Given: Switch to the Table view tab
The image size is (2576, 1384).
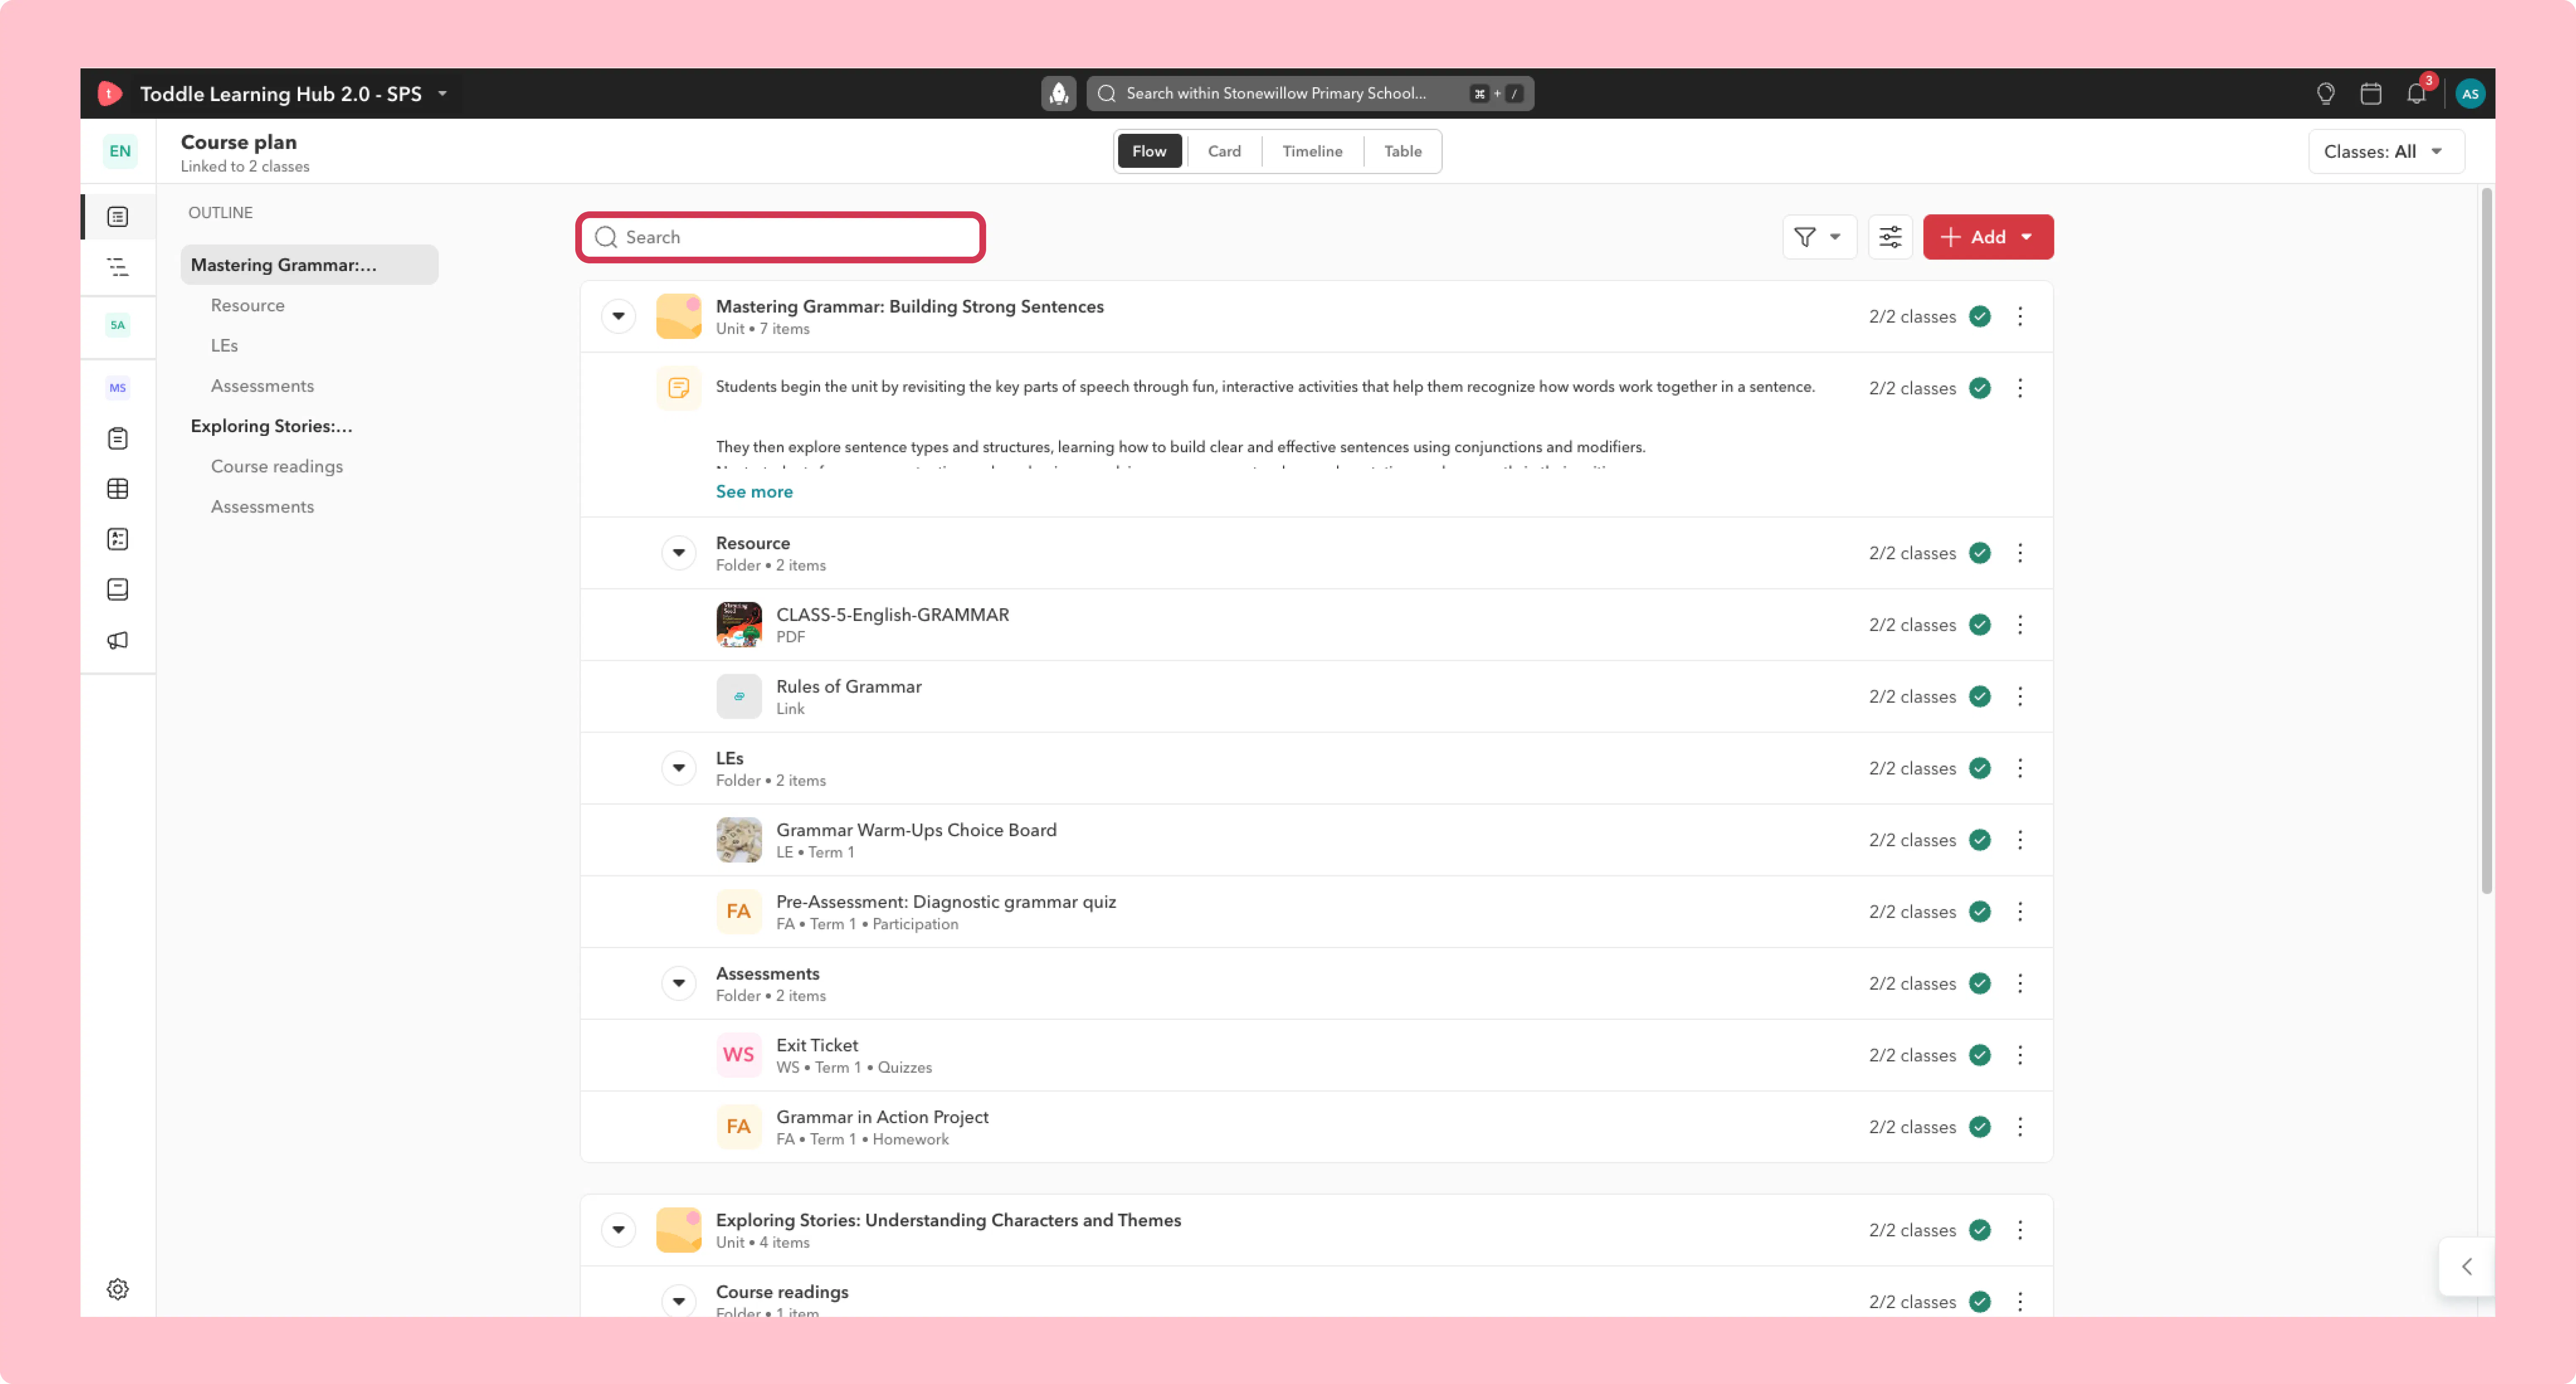Looking at the screenshot, I should point(1402,151).
